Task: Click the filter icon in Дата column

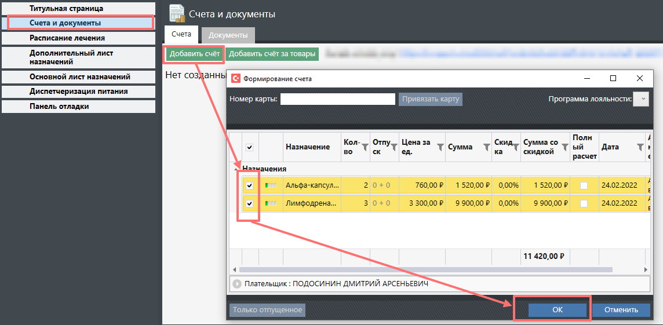Action: click(x=640, y=147)
